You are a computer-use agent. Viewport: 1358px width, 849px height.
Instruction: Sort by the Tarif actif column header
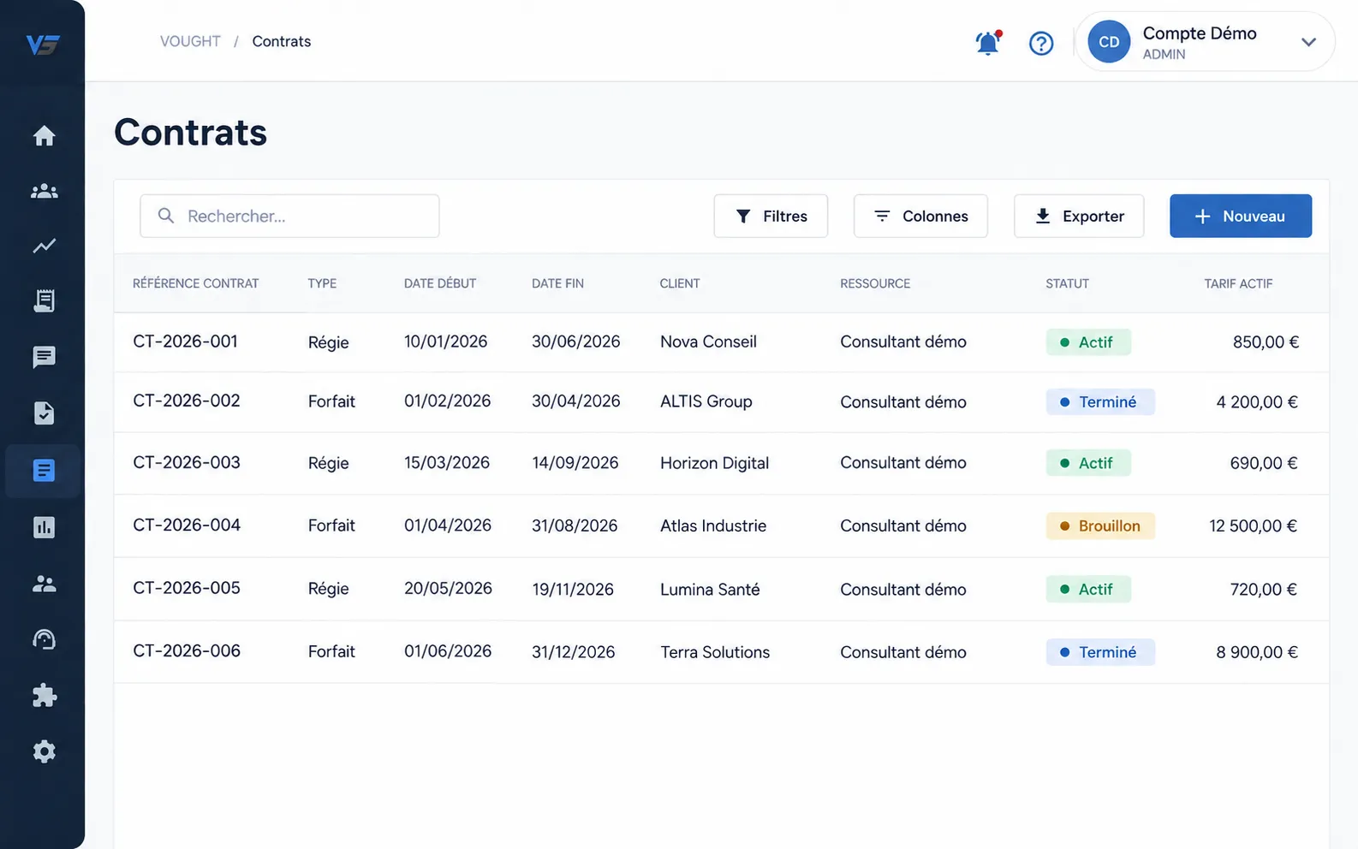(1238, 283)
